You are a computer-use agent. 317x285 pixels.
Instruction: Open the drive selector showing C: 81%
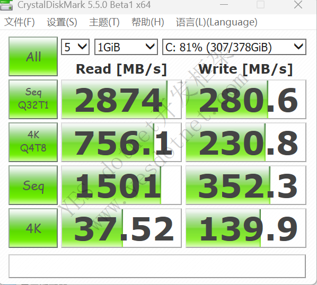(234, 47)
